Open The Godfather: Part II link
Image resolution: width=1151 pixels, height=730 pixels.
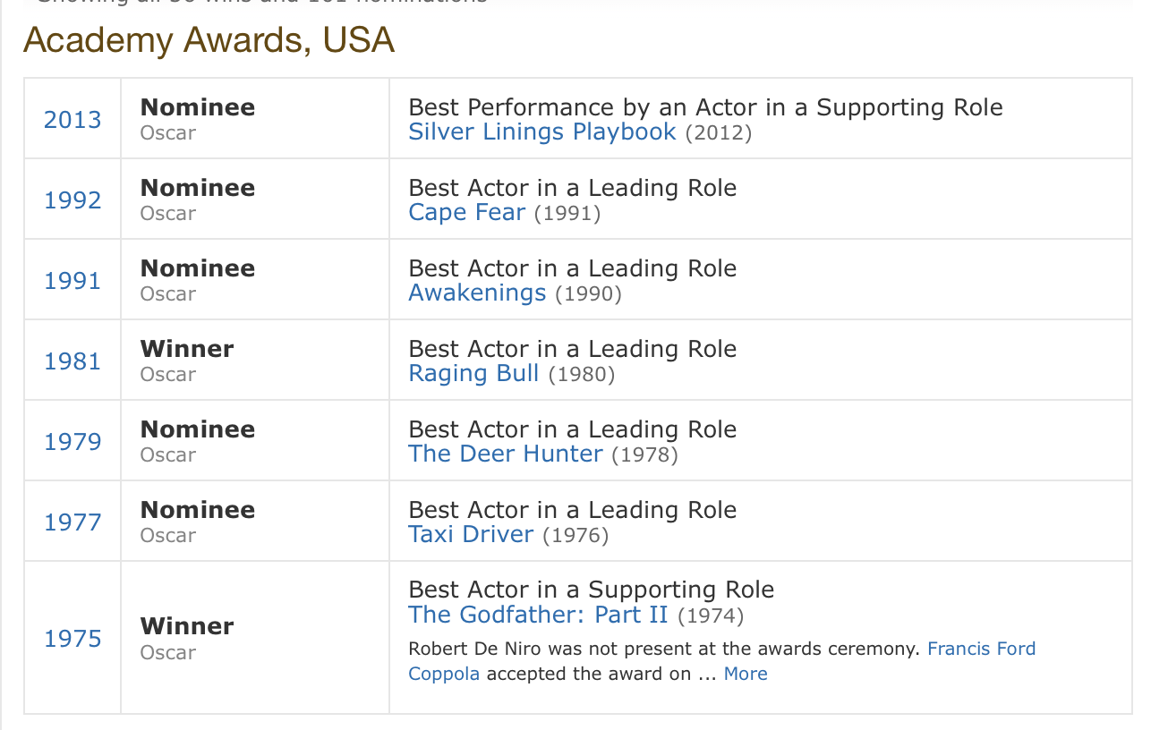(538, 615)
